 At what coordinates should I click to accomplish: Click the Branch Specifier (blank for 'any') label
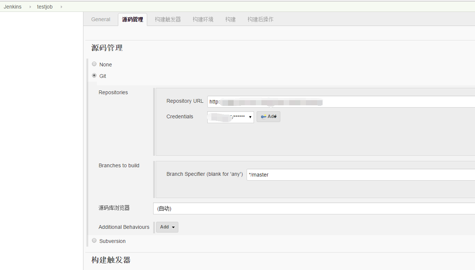205,174
